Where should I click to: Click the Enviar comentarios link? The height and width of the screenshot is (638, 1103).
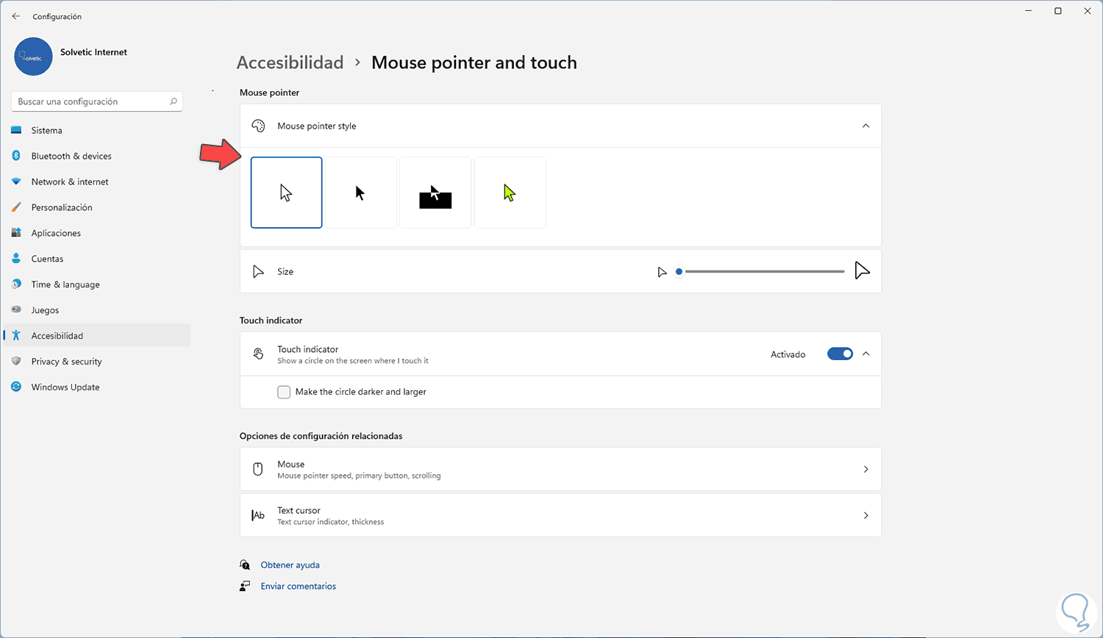pos(298,587)
